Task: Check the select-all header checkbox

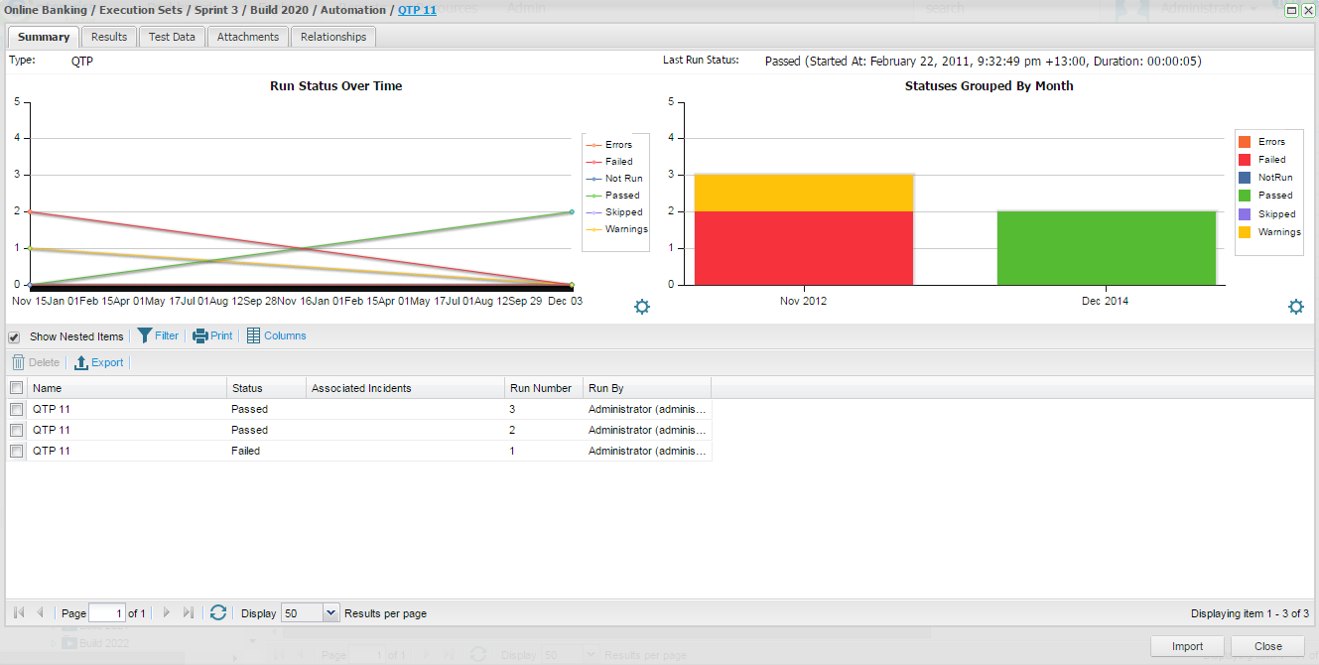Action: pos(16,388)
